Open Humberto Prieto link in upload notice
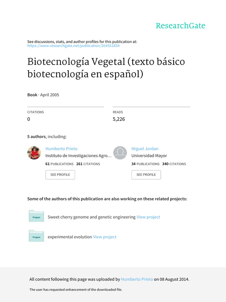 click(137, 279)
